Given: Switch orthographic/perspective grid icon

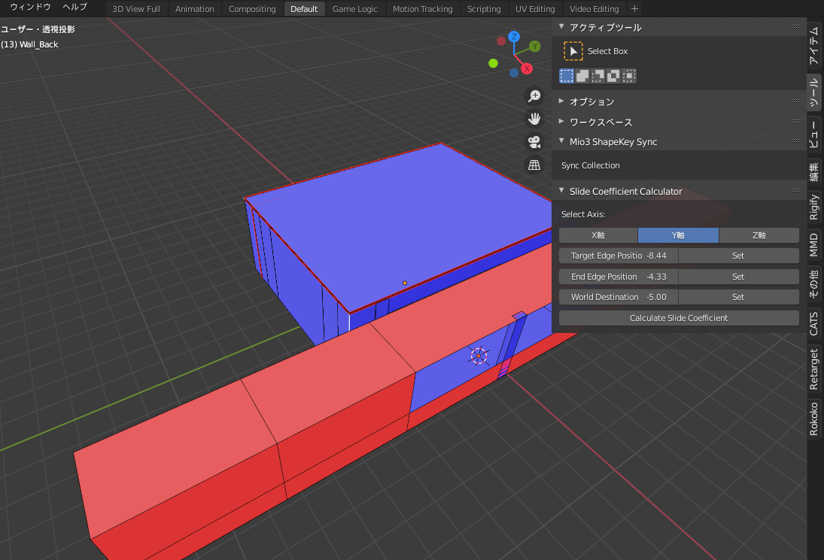Looking at the screenshot, I should click(x=534, y=165).
